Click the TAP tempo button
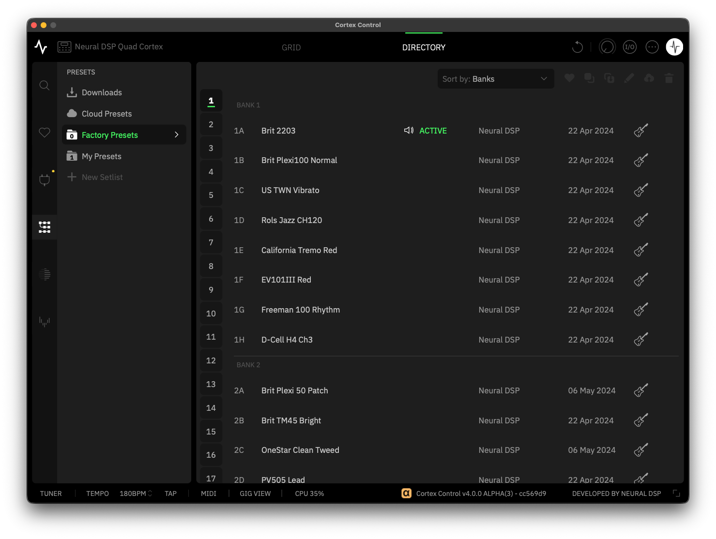Image resolution: width=716 pixels, height=539 pixels. (x=170, y=494)
